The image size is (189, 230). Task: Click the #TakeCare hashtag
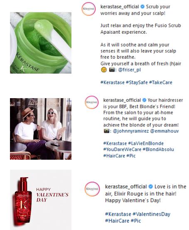click(x=161, y=82)
